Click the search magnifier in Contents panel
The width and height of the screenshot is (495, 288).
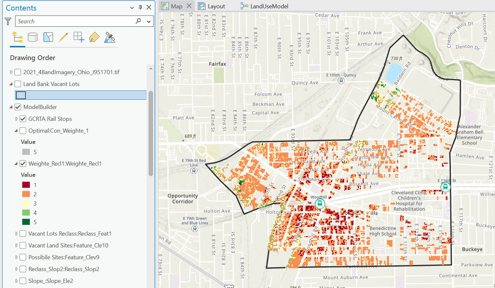click(x=138, y=21)
